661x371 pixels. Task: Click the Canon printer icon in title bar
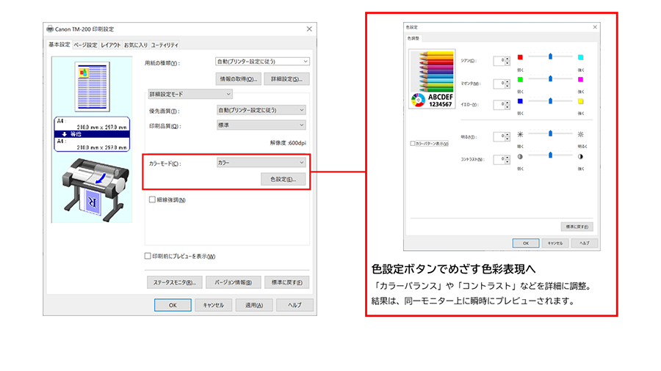pos(50,29)
